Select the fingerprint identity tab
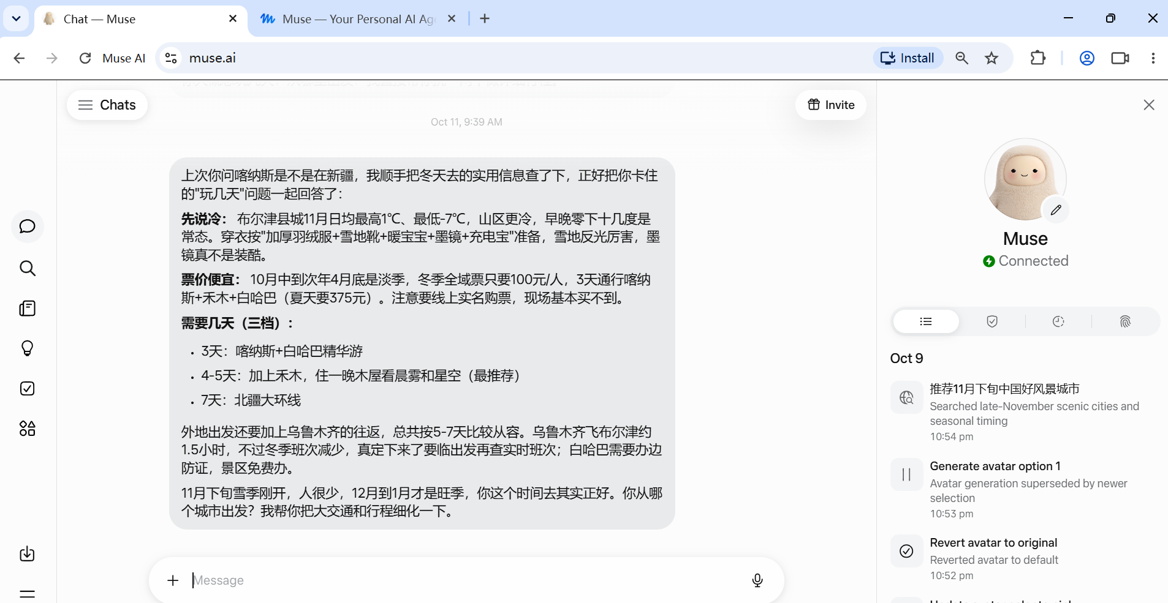Viewport: 1168px width, 603px height. [x=1125, y=321]
